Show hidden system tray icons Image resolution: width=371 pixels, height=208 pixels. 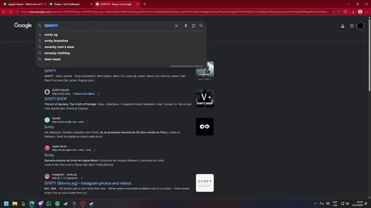(x=316, y=204)
